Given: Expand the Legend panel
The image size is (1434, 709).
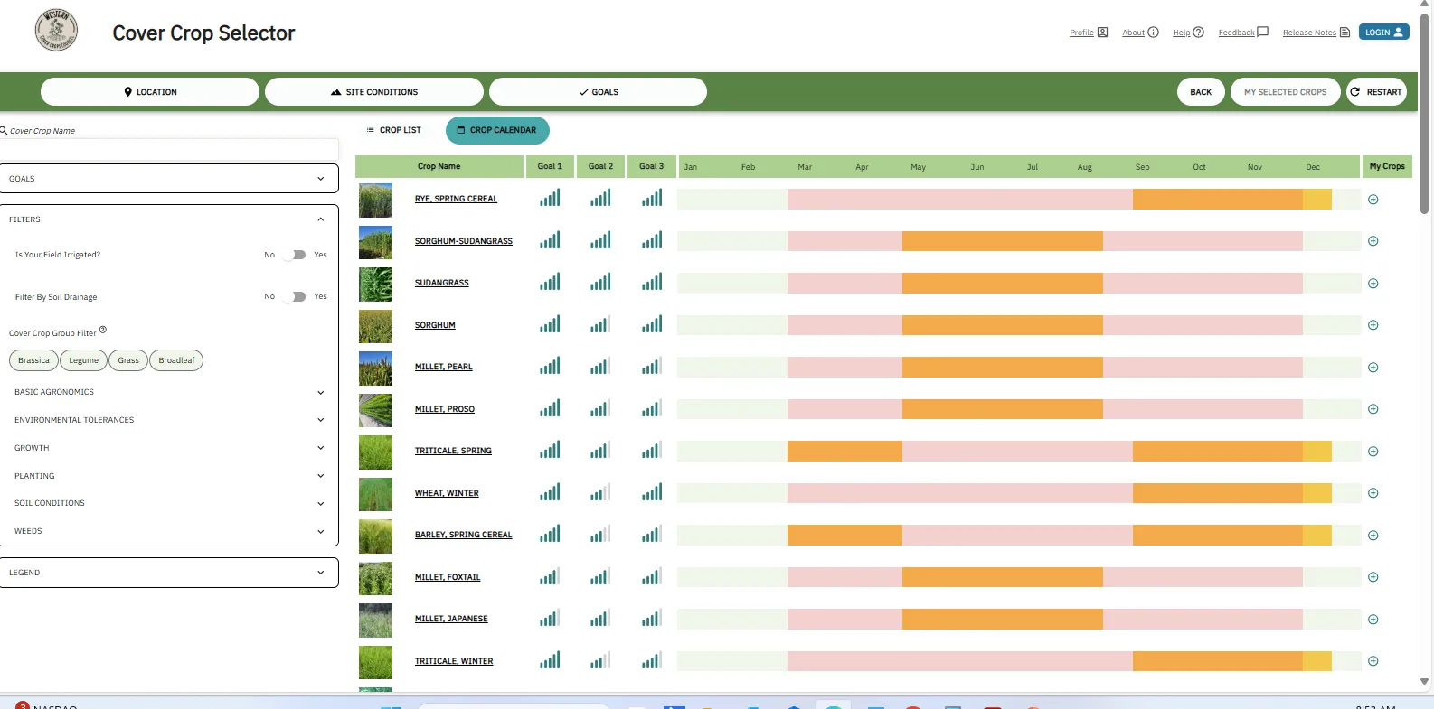Looking at the screenshot, I should pyautogui.click(x=169, y=573).
